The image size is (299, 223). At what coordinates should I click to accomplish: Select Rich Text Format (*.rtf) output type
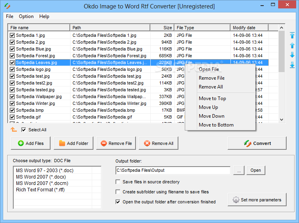pyautogui.click(x=40, y=190)
